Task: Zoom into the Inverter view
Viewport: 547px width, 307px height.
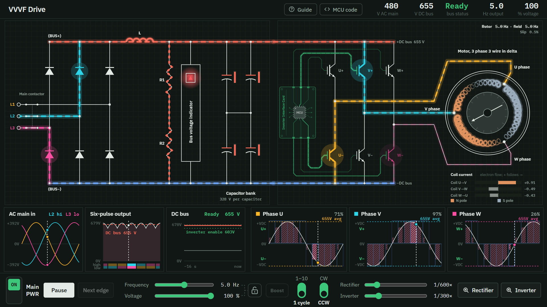Action: (521, 290)
